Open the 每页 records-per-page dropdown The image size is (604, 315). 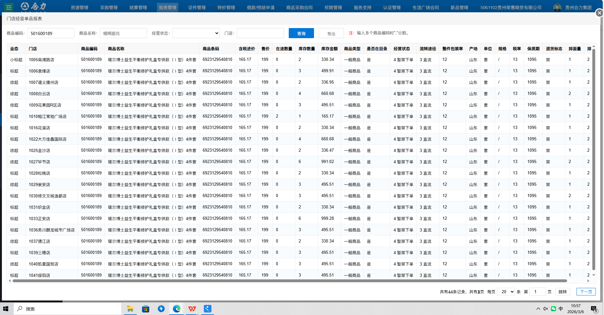506,292
